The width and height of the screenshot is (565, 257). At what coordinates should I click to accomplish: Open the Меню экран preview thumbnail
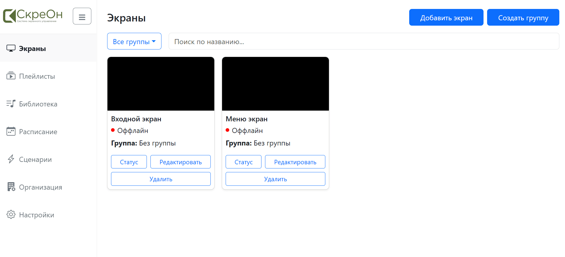(275, 84)
